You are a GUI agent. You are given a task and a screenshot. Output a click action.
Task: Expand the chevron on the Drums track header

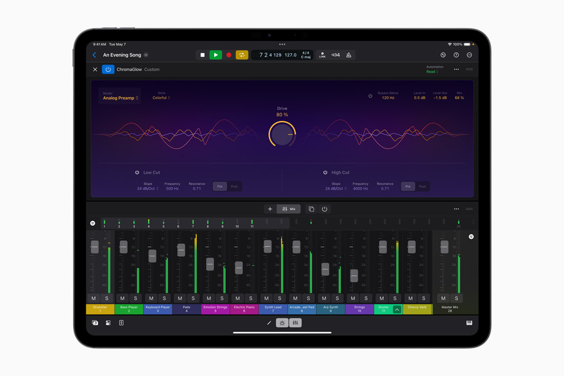click(397, 309)
